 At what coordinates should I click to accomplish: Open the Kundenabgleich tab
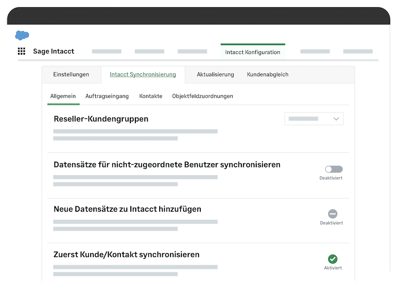coord(268,74)
